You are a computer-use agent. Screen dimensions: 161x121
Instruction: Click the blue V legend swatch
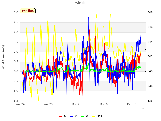(x=71, y=116)
